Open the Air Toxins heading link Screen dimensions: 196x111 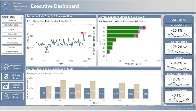(x=179, y=20)
